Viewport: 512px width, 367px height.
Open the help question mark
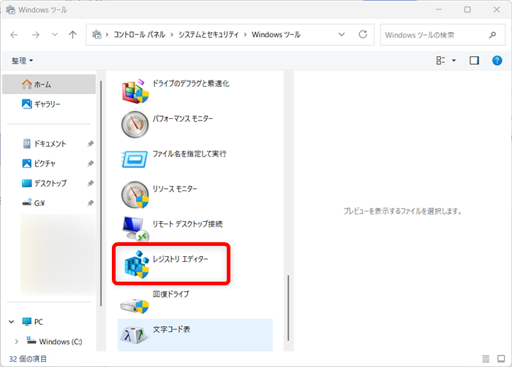497,61
